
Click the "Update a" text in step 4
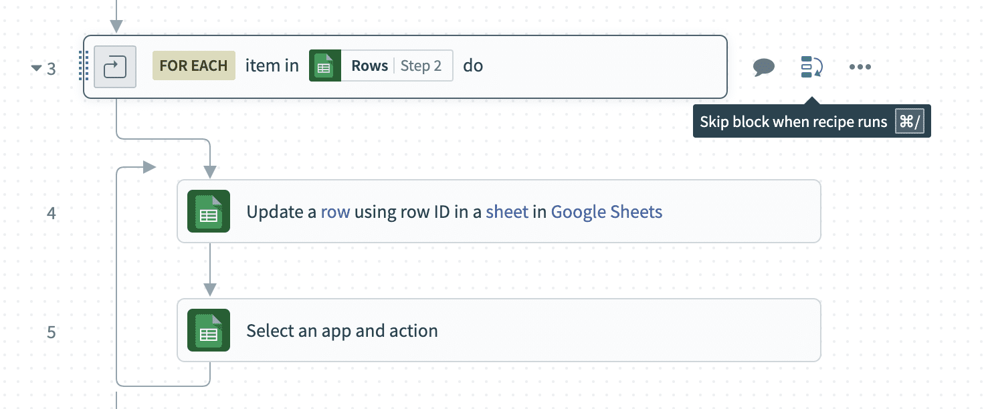click(281, 212)
